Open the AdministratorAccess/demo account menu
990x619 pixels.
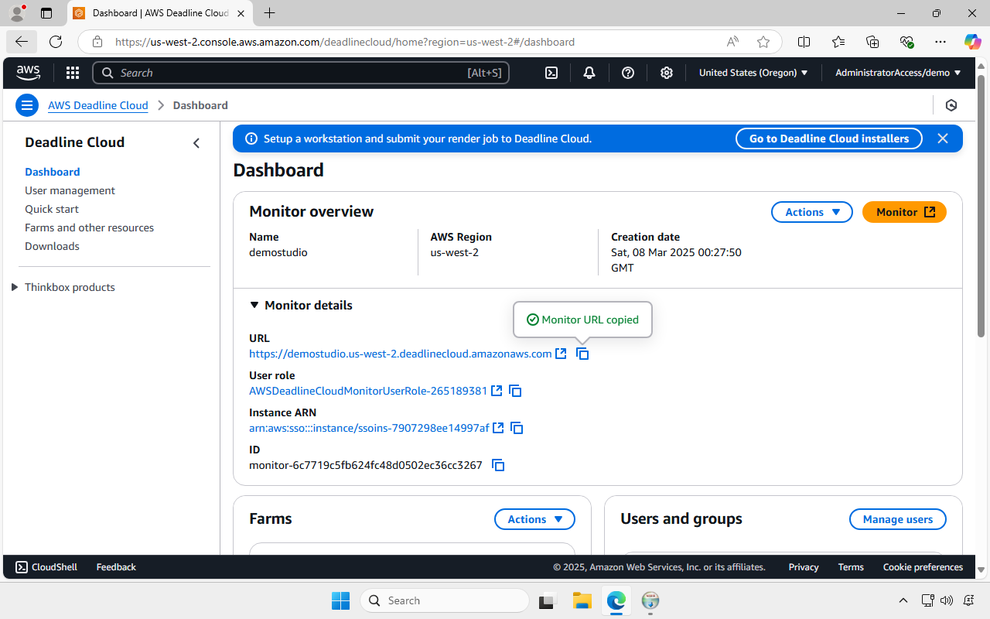coord(896,72)
